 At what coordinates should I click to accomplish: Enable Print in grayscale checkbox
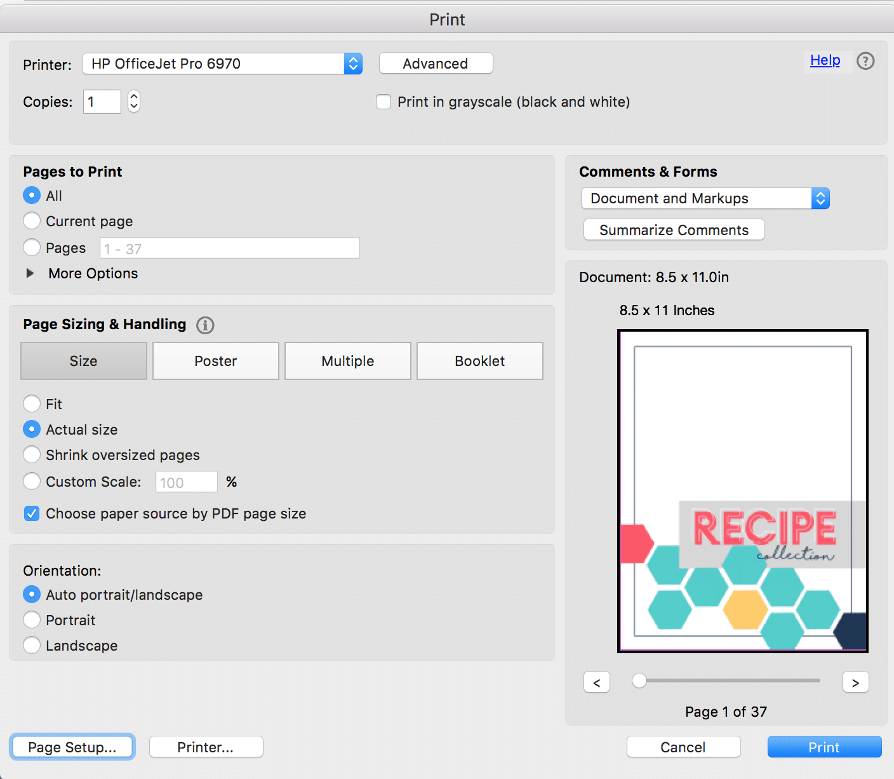pyautogui.click(x=384, y=102)
